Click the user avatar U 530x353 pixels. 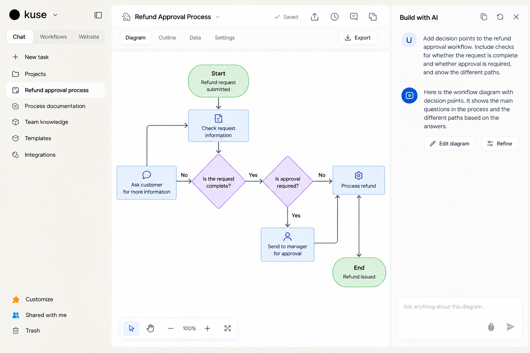coord(409,40)
